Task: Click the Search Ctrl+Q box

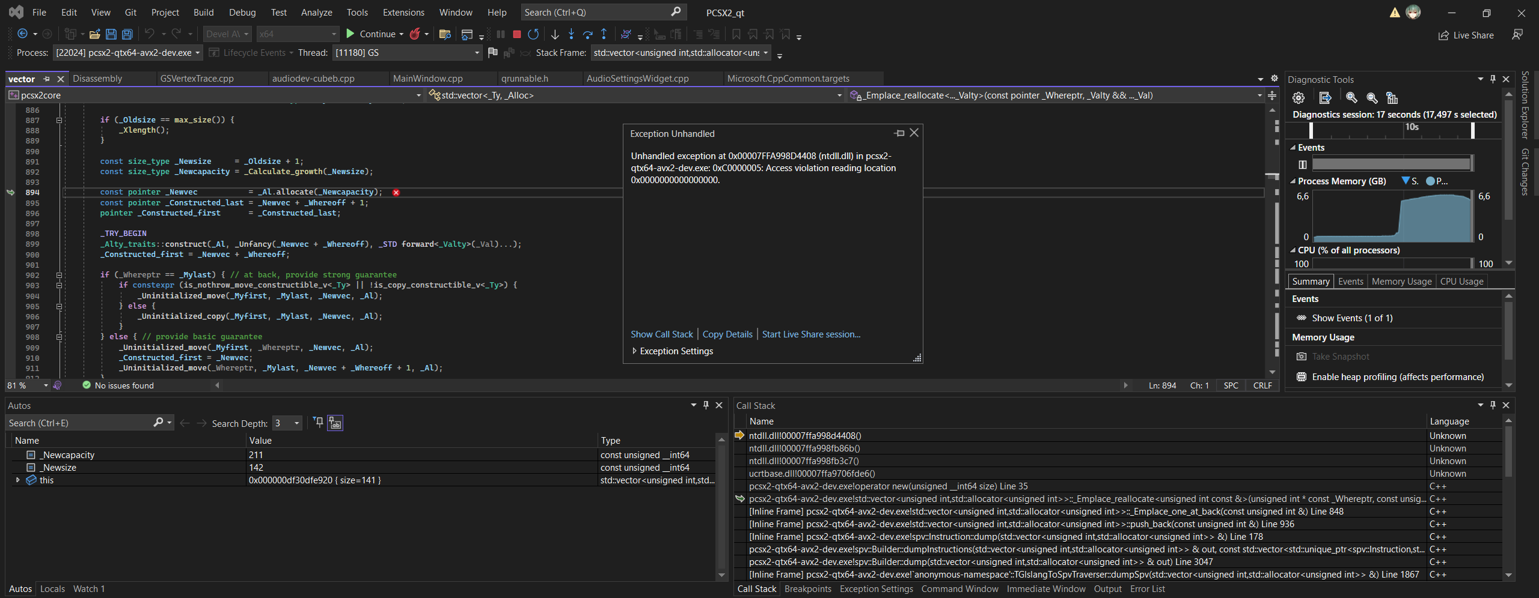Action: pos(601,12)
